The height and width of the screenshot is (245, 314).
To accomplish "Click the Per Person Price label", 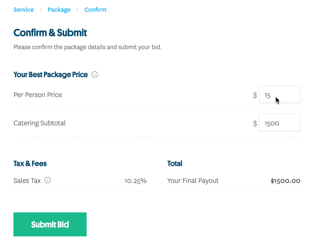I will pos(37,95).
